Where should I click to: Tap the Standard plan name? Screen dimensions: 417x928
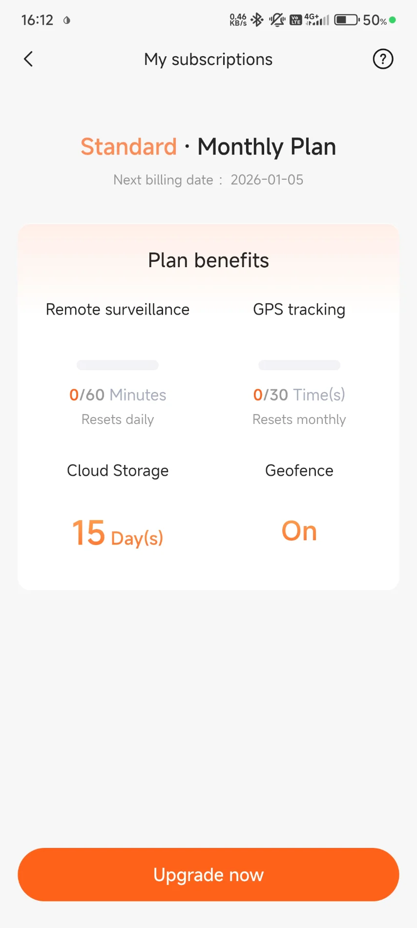[129, 147]
